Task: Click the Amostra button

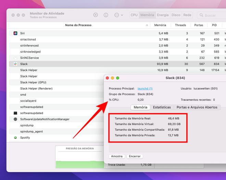Action: [x=117, y=156]
